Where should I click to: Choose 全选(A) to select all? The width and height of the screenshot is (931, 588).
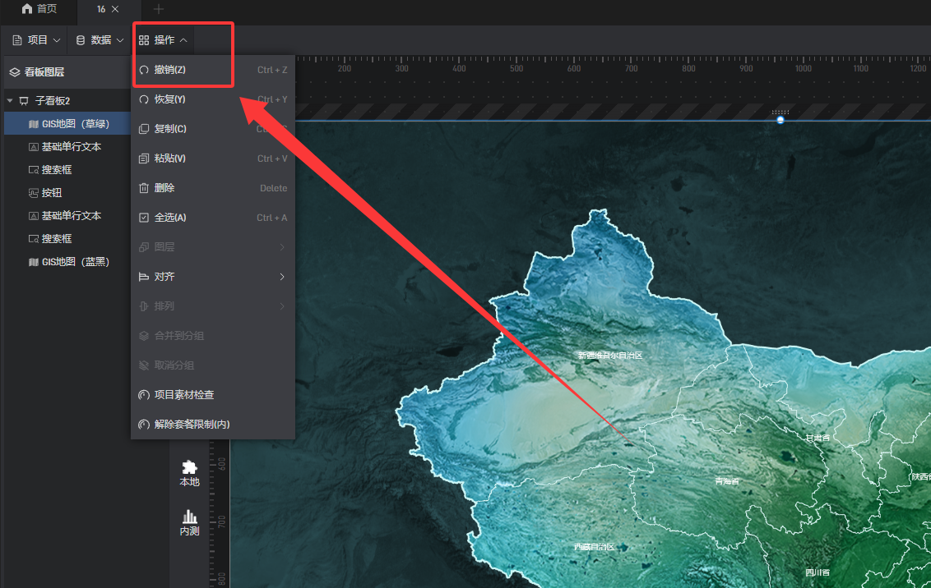coord(212,218)
